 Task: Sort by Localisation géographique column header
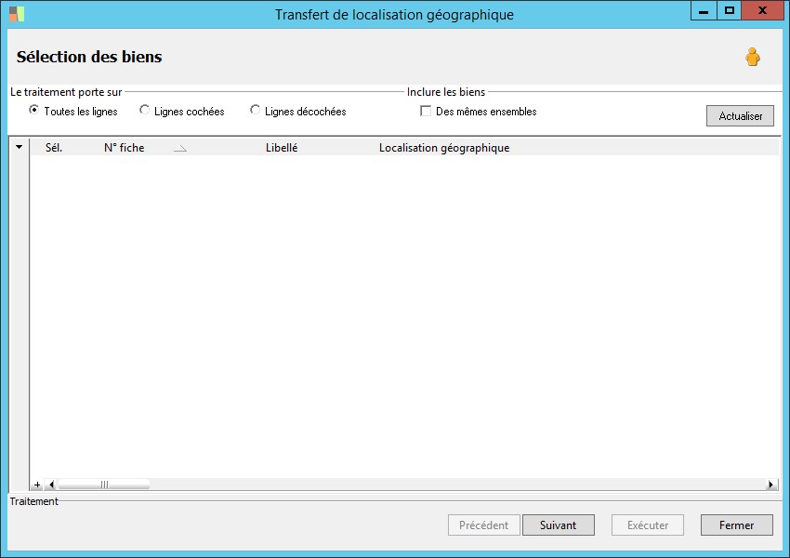pyautogui.click(x=444, y=148)
